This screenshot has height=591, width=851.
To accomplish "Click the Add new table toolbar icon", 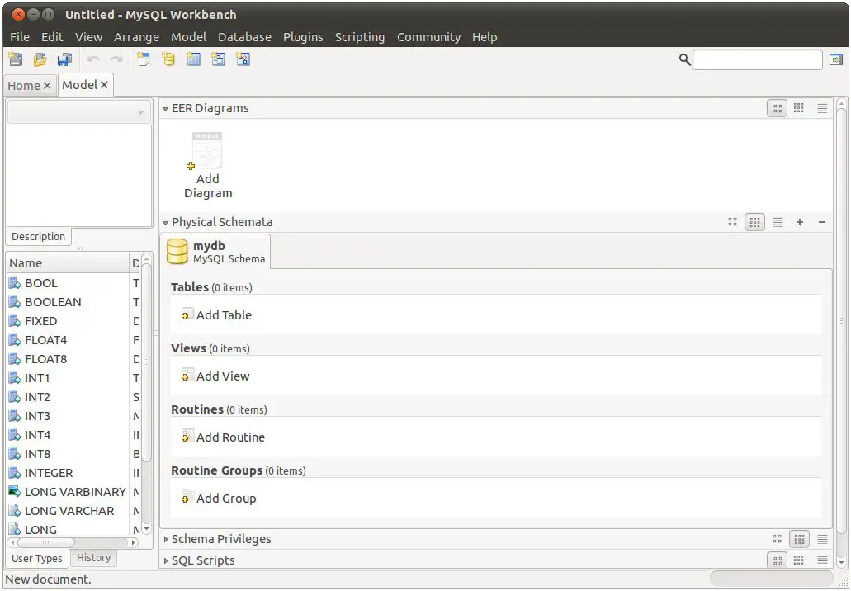I will [x=193, y=59].
